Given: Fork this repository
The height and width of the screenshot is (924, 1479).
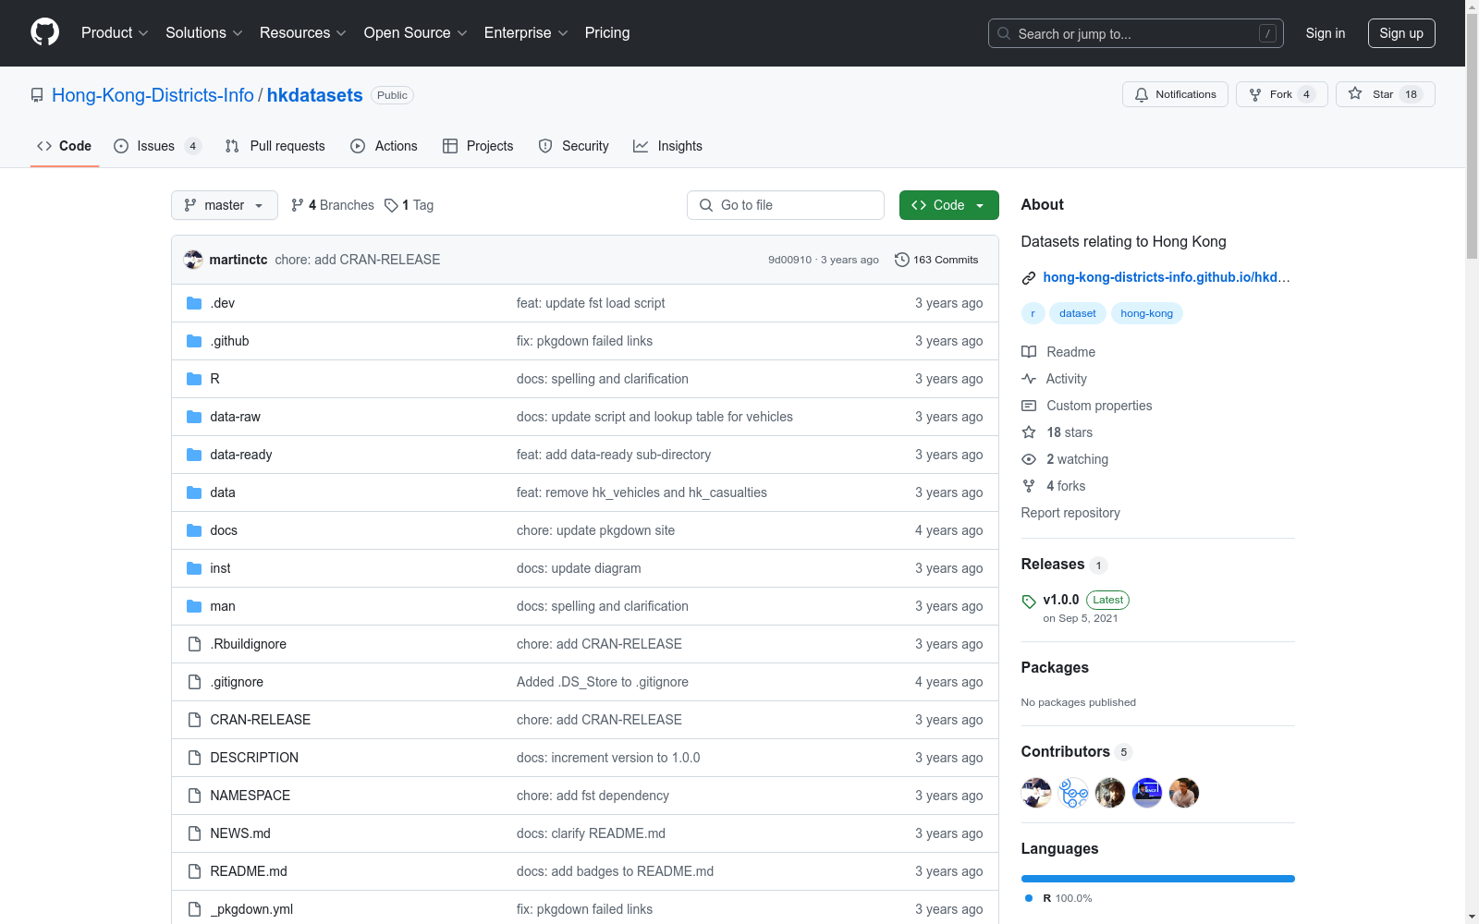Looking at the screenshot, I should (1281, 94).
